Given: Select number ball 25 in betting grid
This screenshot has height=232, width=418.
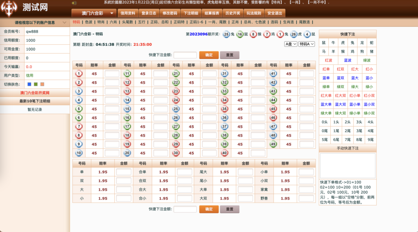Looking at the screenshot, I should click(x=176, y=109).
